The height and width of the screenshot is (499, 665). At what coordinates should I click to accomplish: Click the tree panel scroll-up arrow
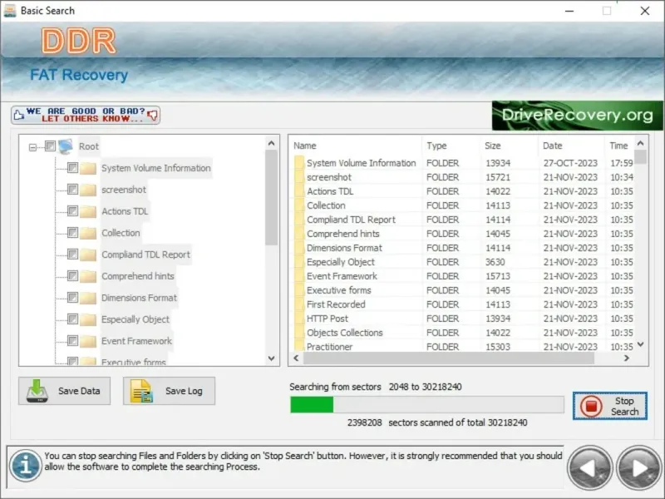(272, 143)
